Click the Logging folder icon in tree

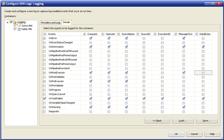15,22
